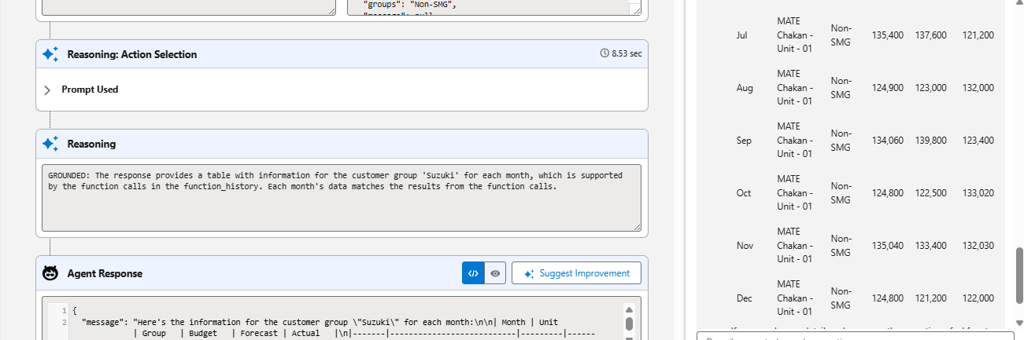Open the Prompt Used section by its label
Viewport: 1024px width, 340px height.
90,90
